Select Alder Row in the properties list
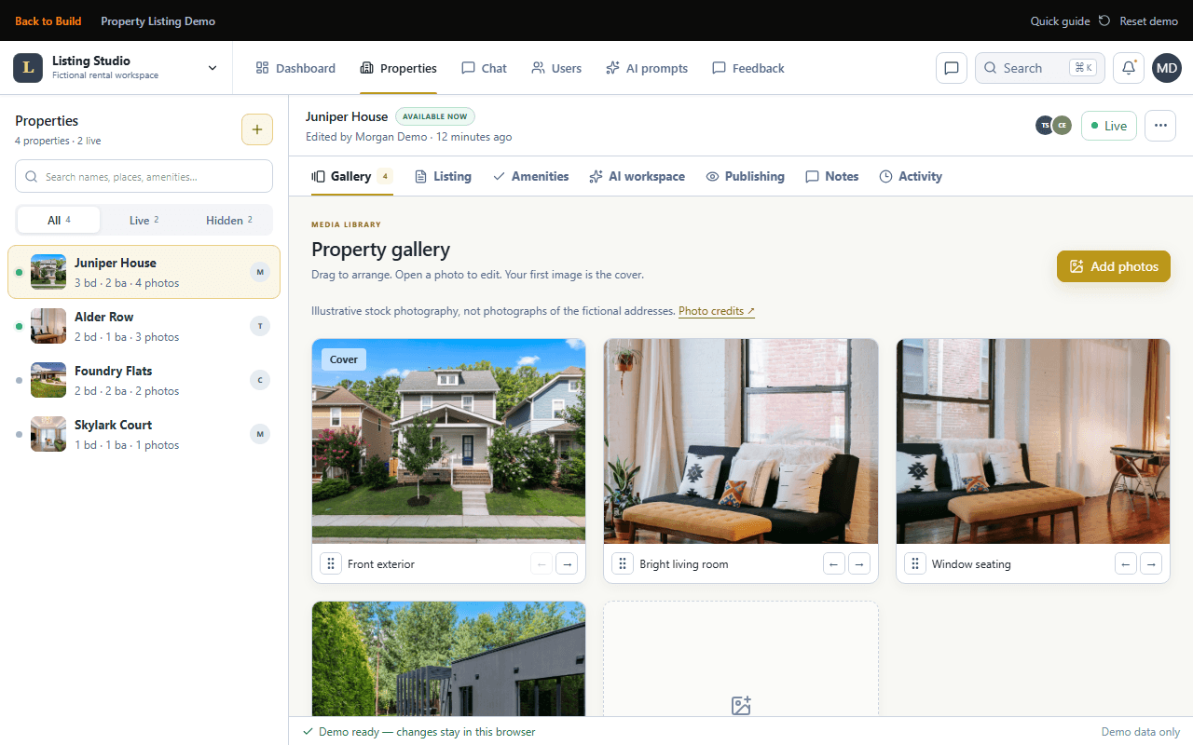1193x745 pixels. pos(144,326)
